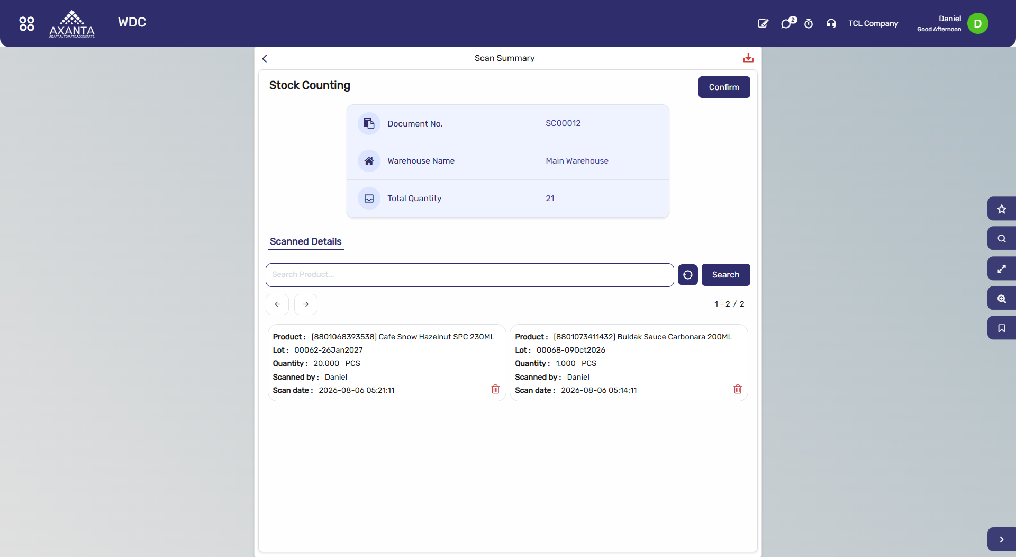This screenshot has height=557, width=1016.
Task: Delete the Cafe Snow Hazelnut scan entry
Action: point(495,389)
